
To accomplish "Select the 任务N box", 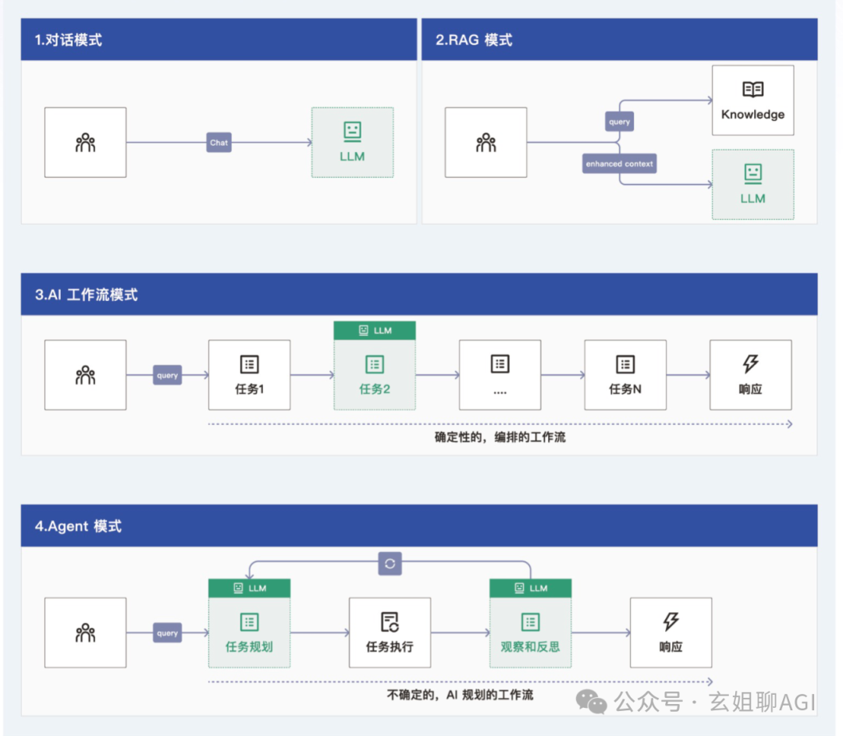I will pos(625,375).
